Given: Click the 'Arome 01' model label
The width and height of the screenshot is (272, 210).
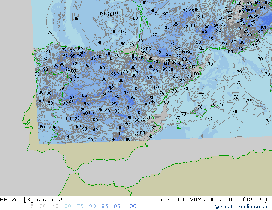Looking at the screenshot, I should tap(51, 200).
